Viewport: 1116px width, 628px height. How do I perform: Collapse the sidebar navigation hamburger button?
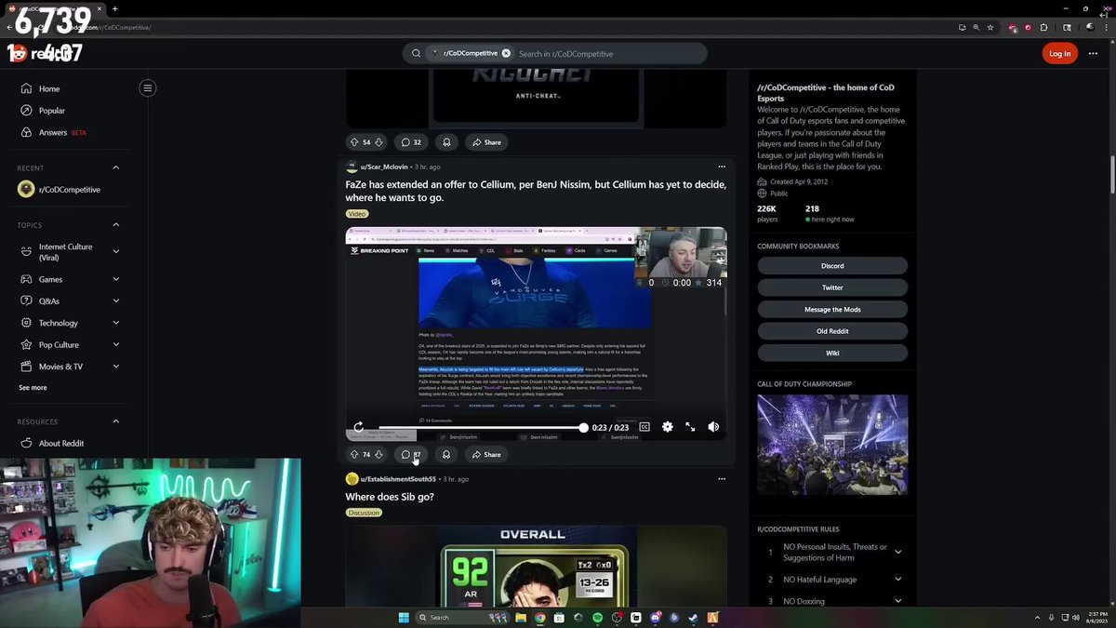pos(147,88)
